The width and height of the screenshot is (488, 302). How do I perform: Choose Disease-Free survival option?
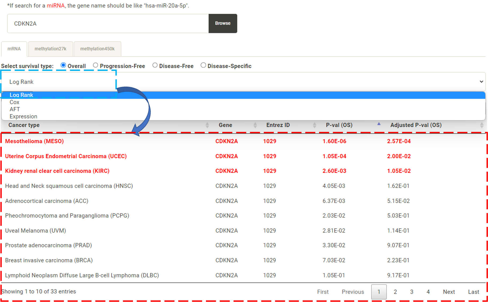pyautogui.click(x=155, y=65)
